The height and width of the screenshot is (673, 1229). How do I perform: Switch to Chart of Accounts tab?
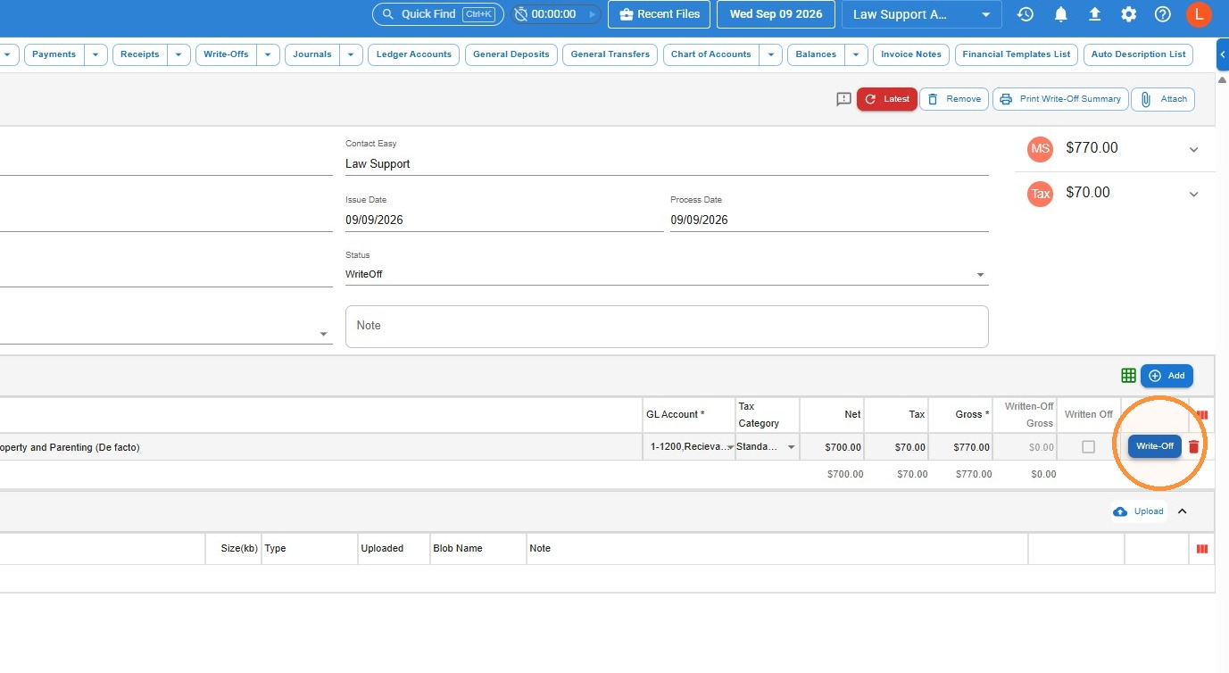coord(711,54)
